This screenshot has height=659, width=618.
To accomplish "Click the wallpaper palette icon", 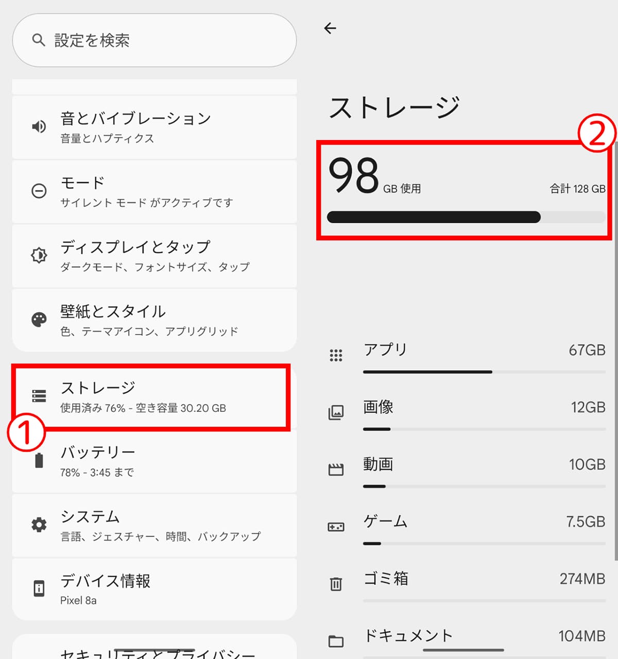I will [x=39, y=320].
